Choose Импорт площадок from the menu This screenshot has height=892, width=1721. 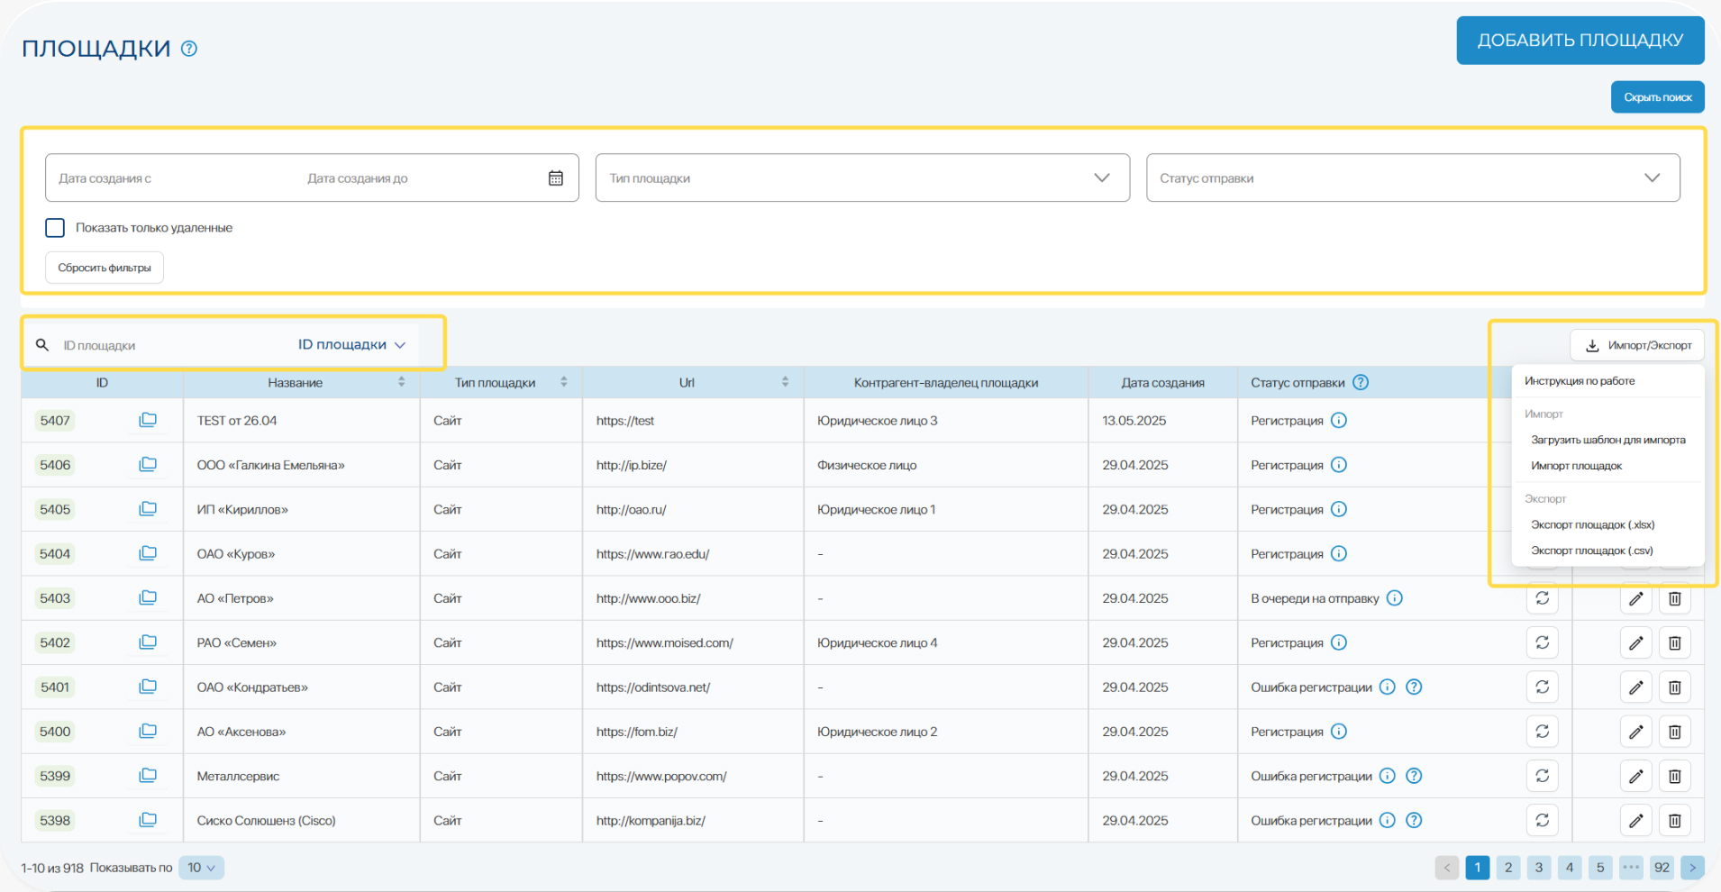pos(1576,466)
